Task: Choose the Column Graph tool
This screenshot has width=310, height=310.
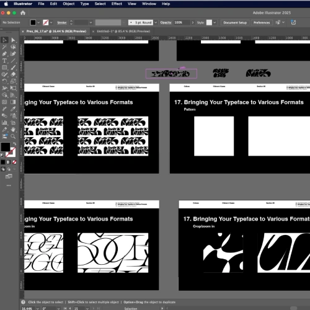Action: click(x=4, y=123)
